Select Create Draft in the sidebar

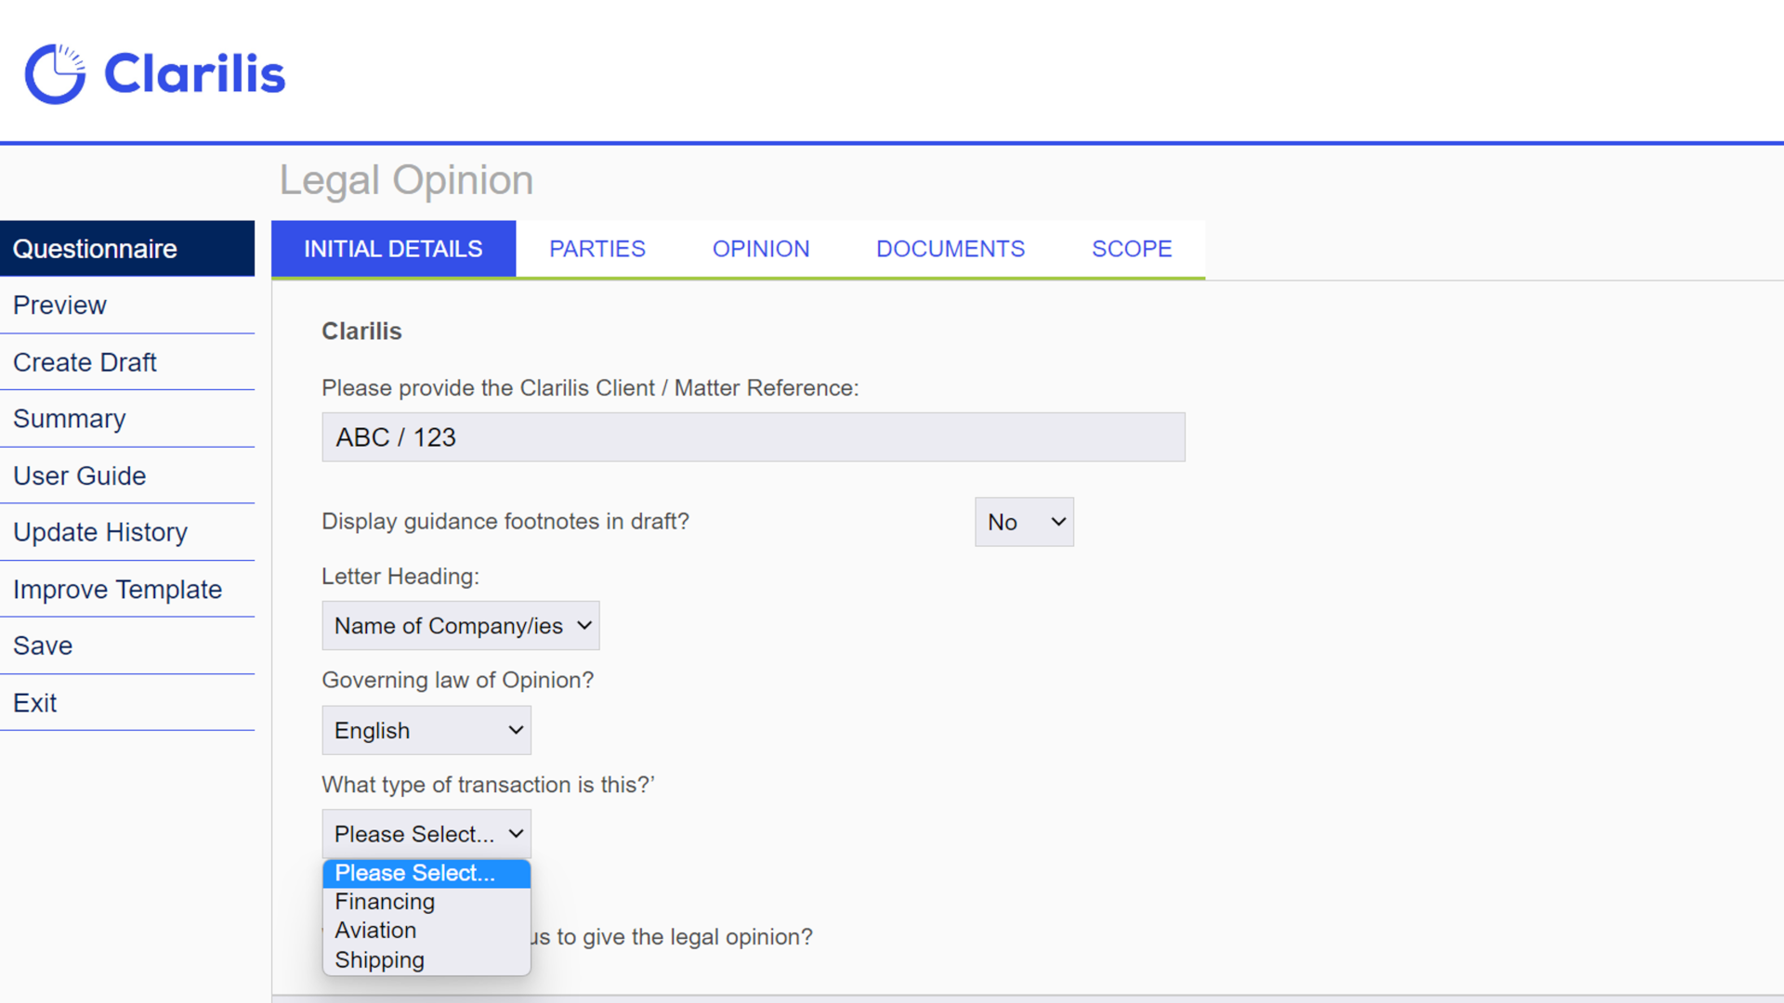127,362
